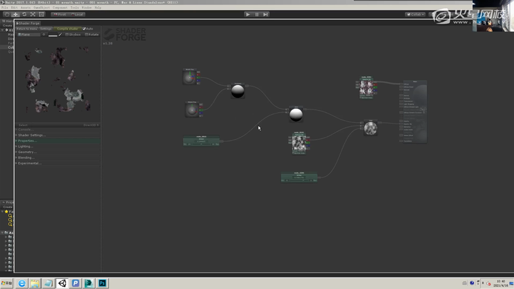Click the Play button in Unity toolbar
The width and height of the screenshot is (514, 289).
[x=248, y=14]
